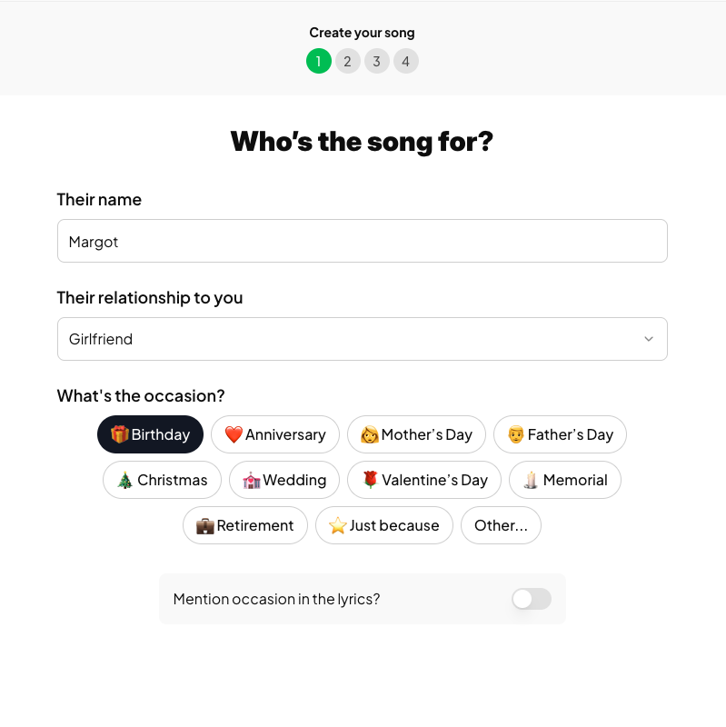Open the relationship dropdown showing Girlfriend

coord(362,338)
